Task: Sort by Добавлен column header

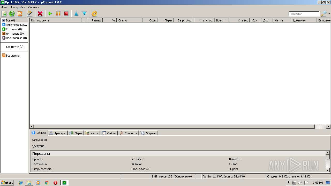Action: pos(304,20)
